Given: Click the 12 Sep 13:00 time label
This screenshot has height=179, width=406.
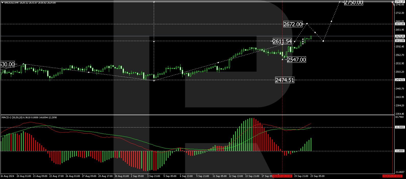Looking at the screenshot, I should [x=236, y=176].
